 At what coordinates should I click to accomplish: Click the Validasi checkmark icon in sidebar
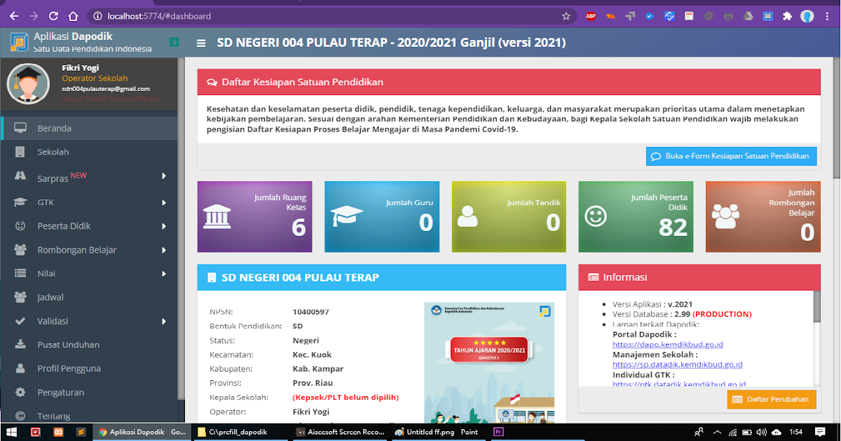[20, 321]
